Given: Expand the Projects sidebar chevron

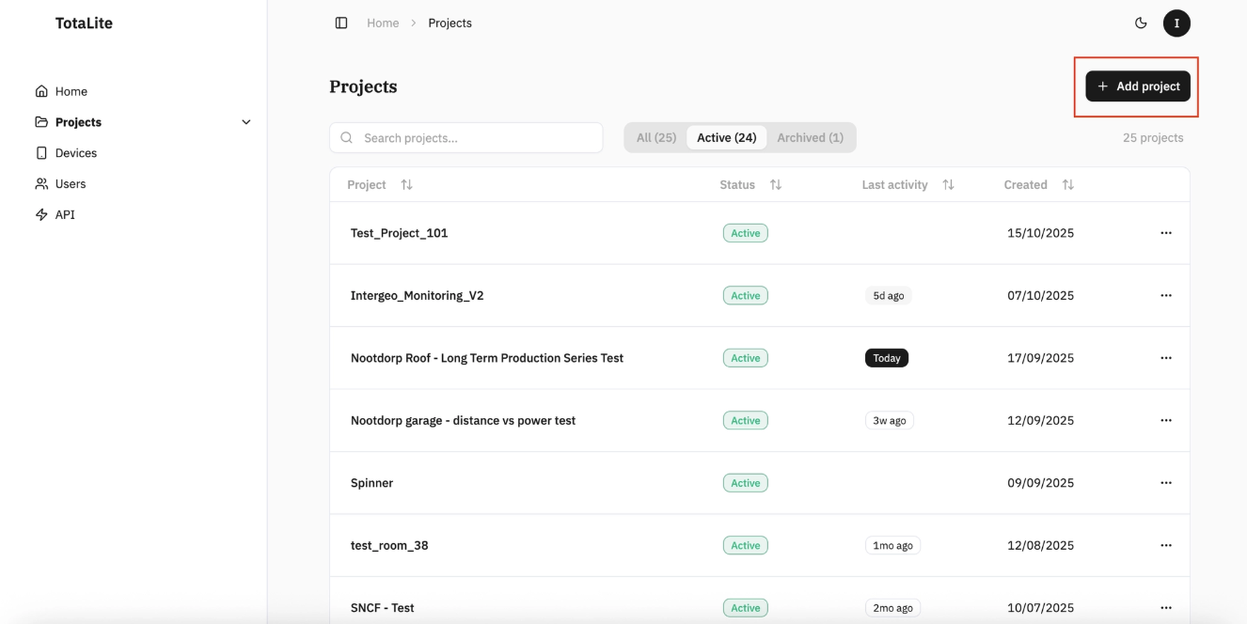Looking at the screenshot, I should (x=246, y=122).
